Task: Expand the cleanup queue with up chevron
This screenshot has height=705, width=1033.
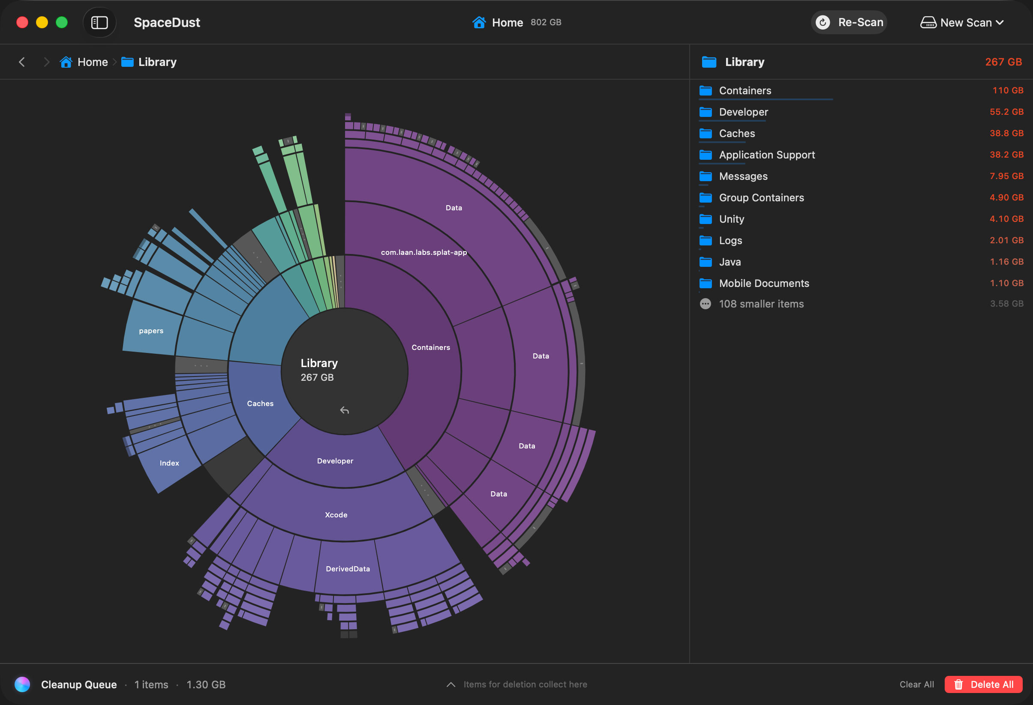Action: pos(451,684)
